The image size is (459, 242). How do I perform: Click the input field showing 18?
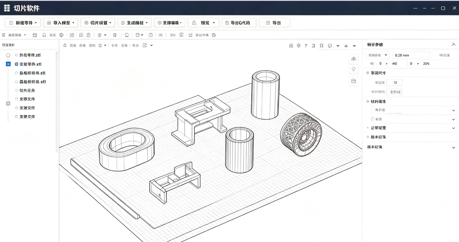394,82
